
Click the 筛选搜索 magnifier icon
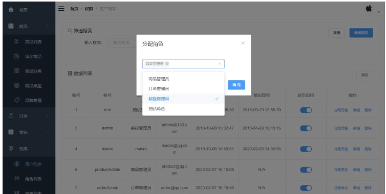tap(70, 31)
